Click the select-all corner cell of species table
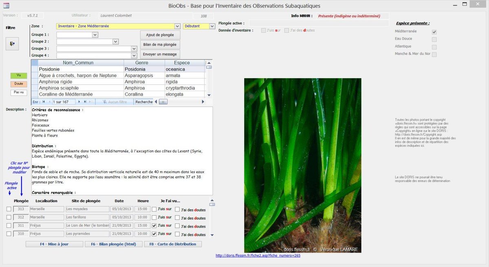Viewport: 489px width, 267px height. tap(34, 63)
